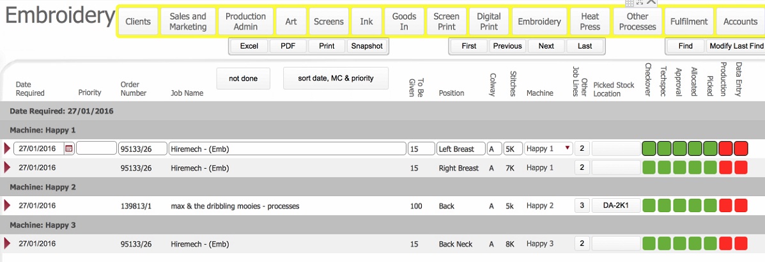Click the Other Job Lines count 3 on the Happy 2 row
Image resolution: width=765 pixels, height=262 pixels.
point(582,206)
